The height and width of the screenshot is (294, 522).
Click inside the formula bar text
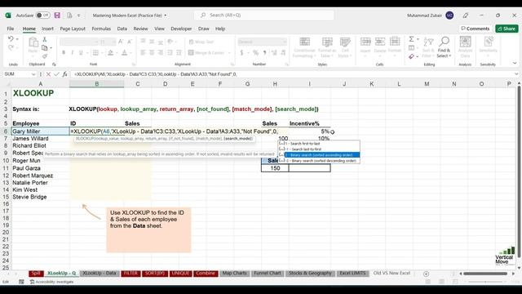pos(155,74)
